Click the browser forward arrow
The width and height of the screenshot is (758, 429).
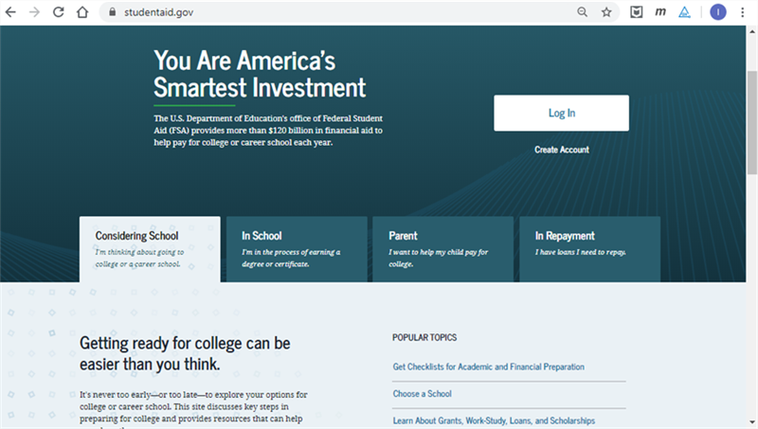click(35, 12)
